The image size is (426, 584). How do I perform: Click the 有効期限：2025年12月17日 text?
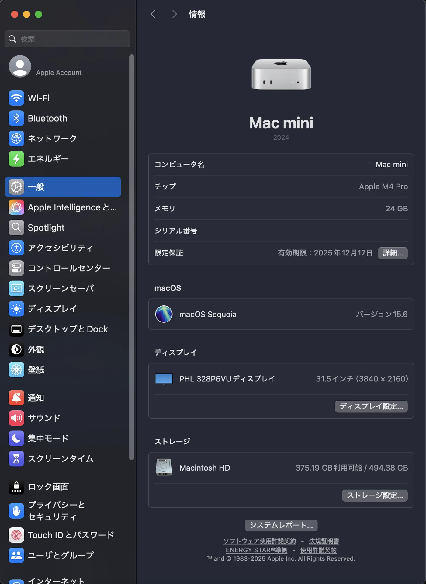(x=325, y=253)
